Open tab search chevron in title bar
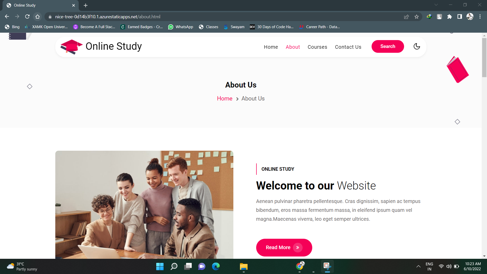 (x=436, y=5)
